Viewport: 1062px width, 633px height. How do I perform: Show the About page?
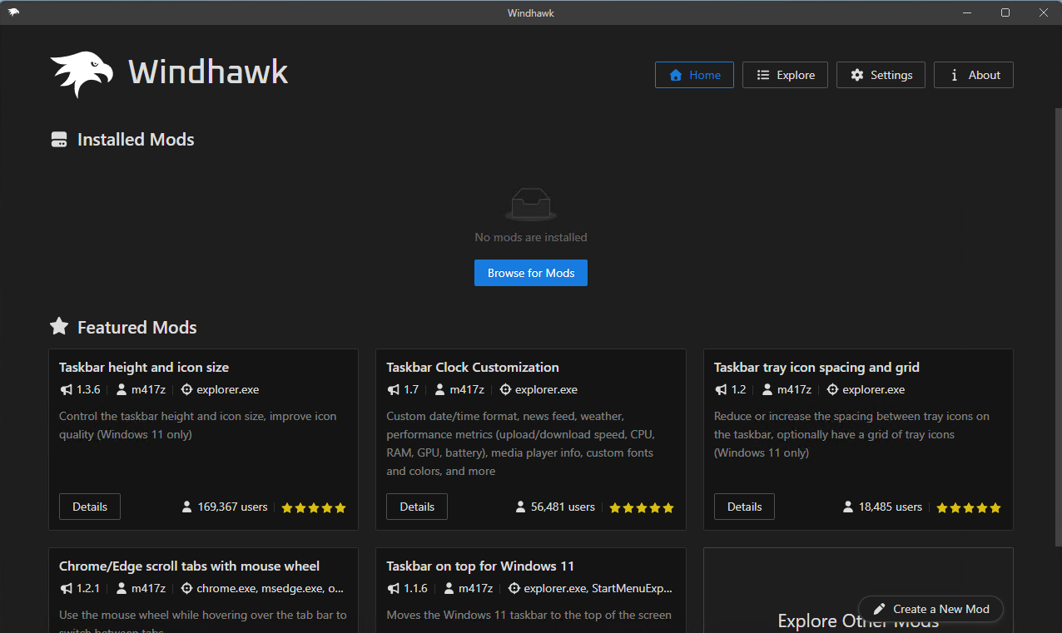(x=973, y=75)
